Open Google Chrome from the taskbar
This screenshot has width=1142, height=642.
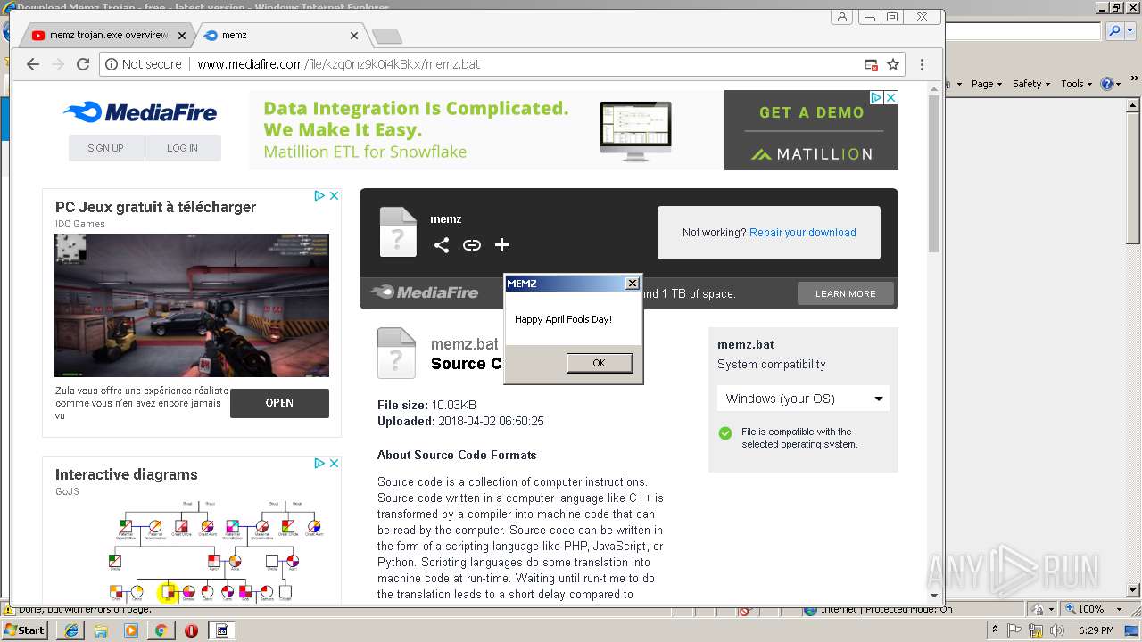tap(161, 630)
